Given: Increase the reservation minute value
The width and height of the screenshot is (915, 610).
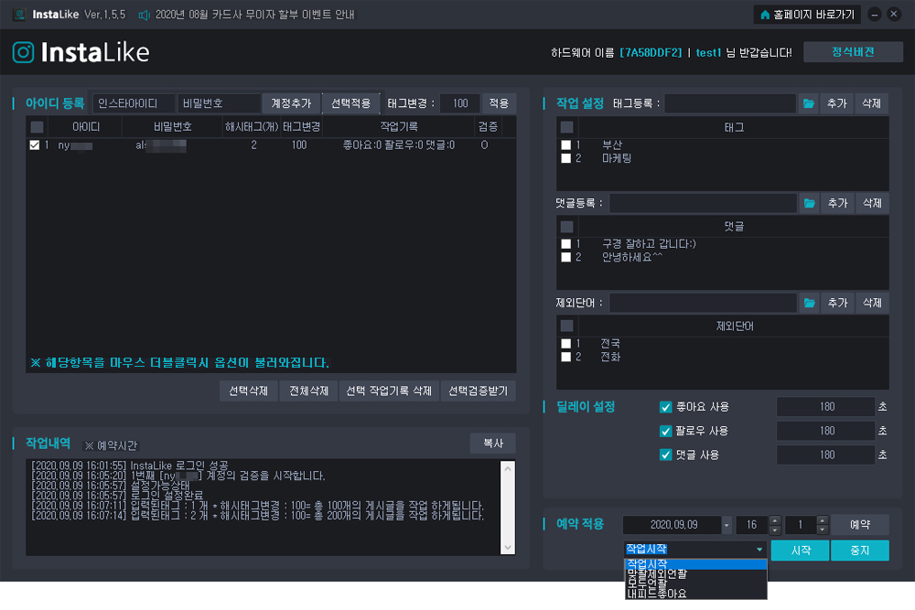Looking at the screenshot, I should (823, 520).
